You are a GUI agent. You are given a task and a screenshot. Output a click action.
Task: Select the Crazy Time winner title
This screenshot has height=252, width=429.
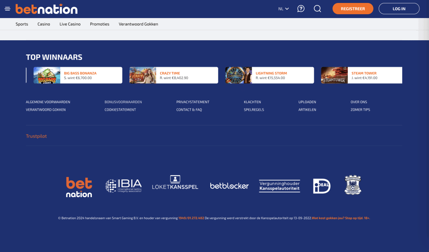pos(170,73)
